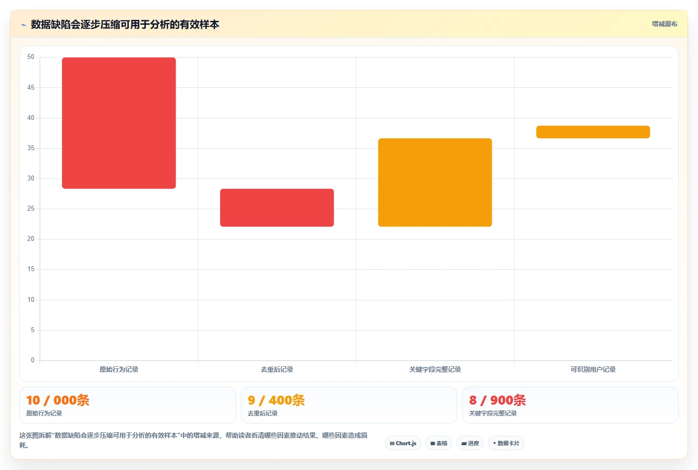Image resolution: width=698 pixels, height=470 pixels.
Task: Click the y-axis value 50
Action: 31,57
